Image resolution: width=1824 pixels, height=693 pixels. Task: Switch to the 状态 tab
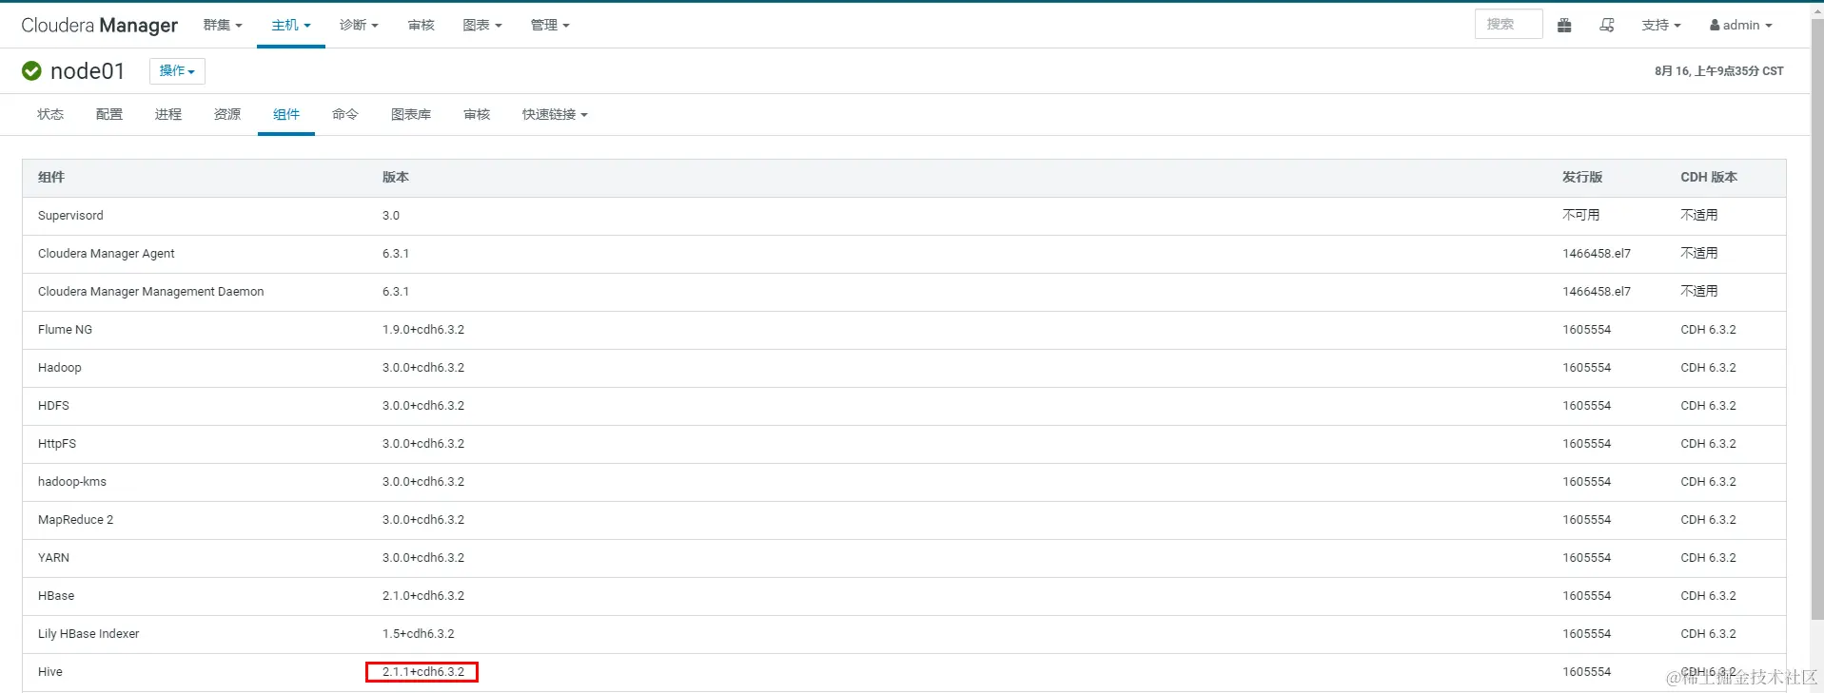click(x=50, y=114)
